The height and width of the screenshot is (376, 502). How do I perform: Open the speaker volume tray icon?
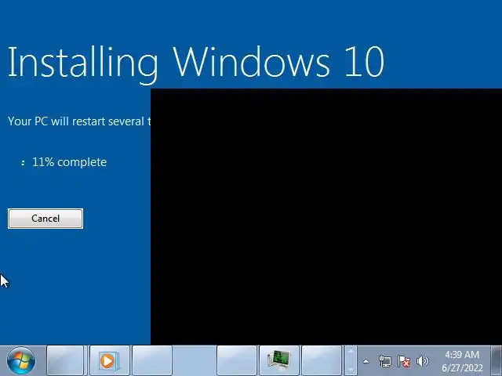coord(422,362)
